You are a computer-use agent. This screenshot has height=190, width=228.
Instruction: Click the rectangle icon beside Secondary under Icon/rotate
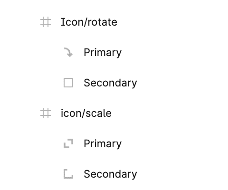click(68, 83)
